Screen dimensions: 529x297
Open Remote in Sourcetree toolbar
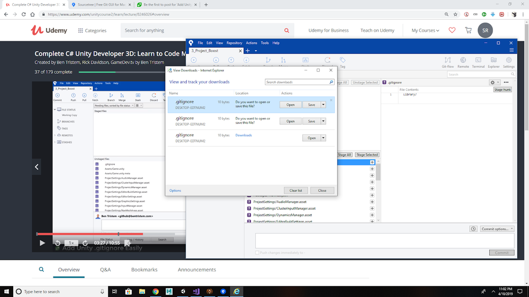pos(463,62)
